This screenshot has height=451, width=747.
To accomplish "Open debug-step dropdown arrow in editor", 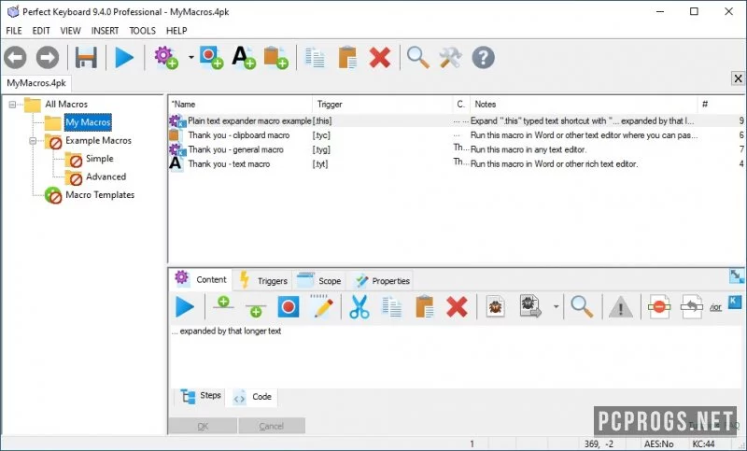I will coord(556,306).
